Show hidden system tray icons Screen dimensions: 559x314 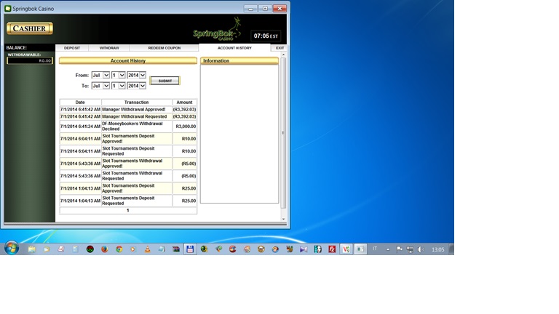(388, 249)
